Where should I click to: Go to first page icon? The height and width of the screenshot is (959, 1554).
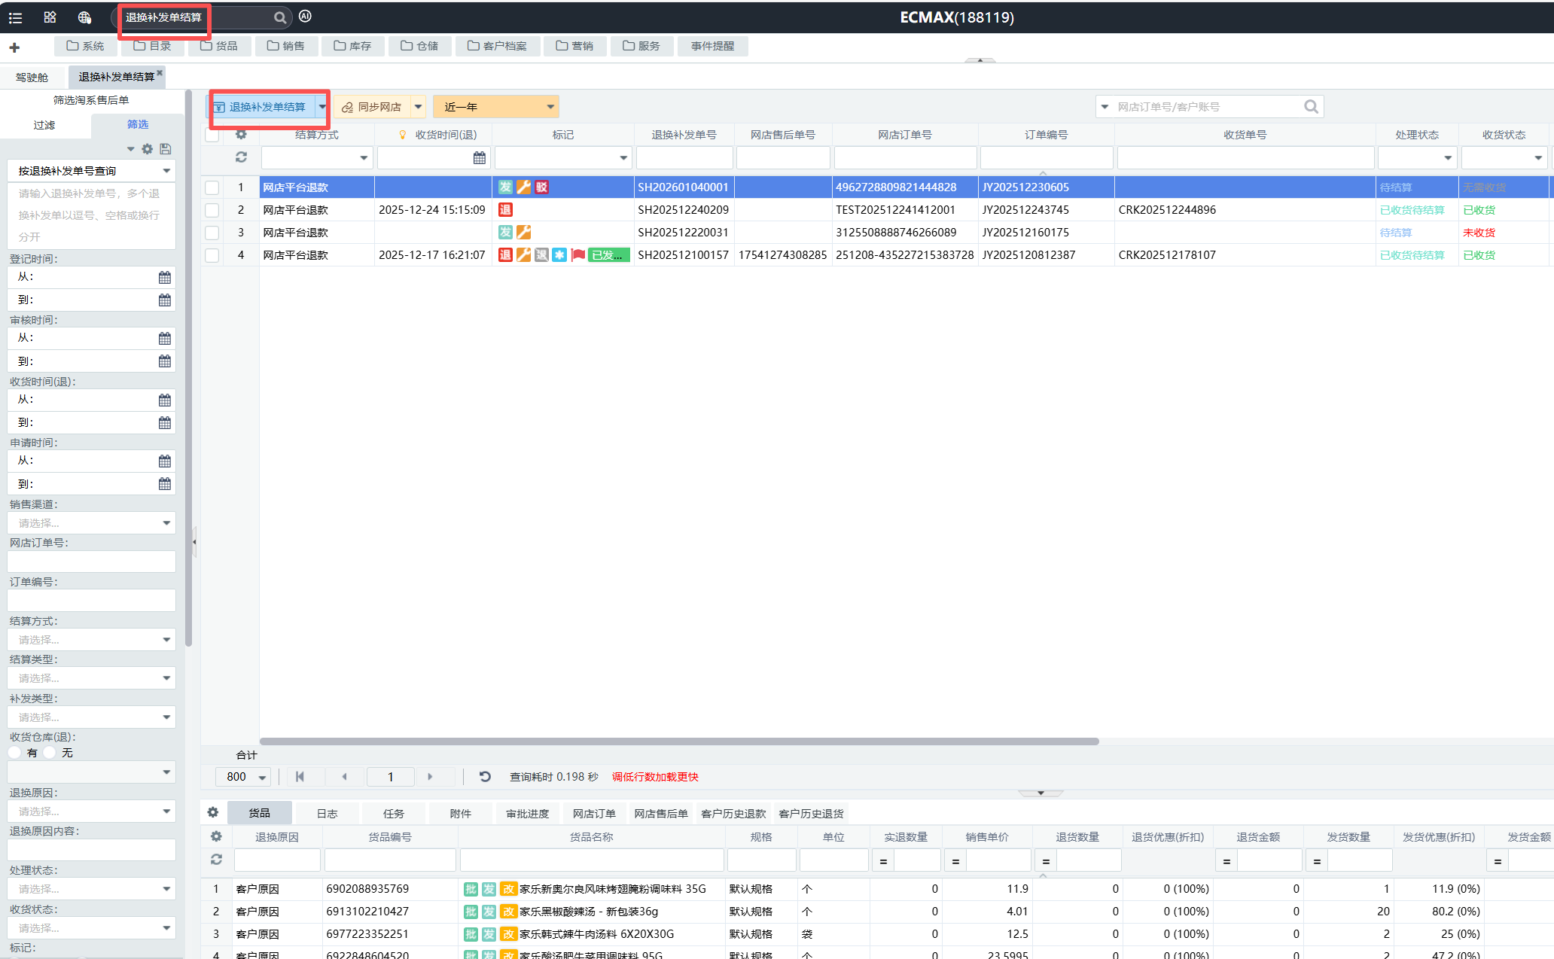click(300, 777)
